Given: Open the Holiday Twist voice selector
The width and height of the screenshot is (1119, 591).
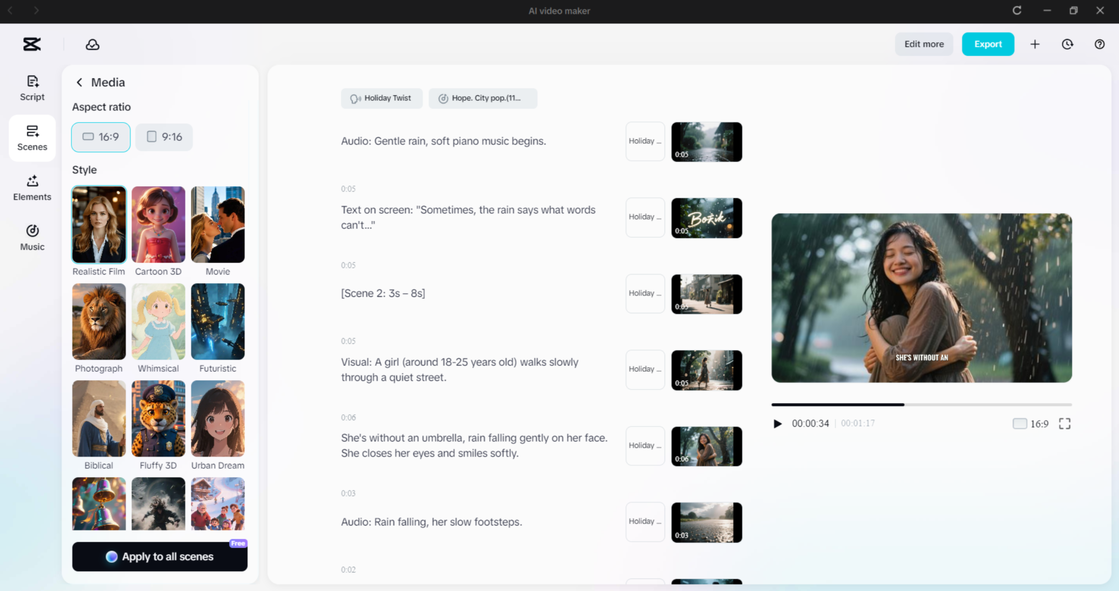Looking at the screenshot, I should (x=382, y=98).
